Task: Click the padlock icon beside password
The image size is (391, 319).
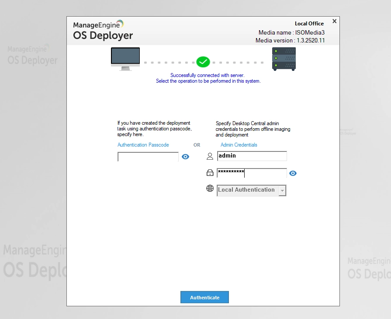Action: pos(210,172)
